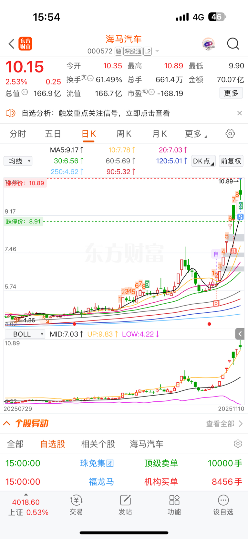Tap the 总值 info icon
The width and height of the screenshot is (248, 539).
click(x=25, y=92)
